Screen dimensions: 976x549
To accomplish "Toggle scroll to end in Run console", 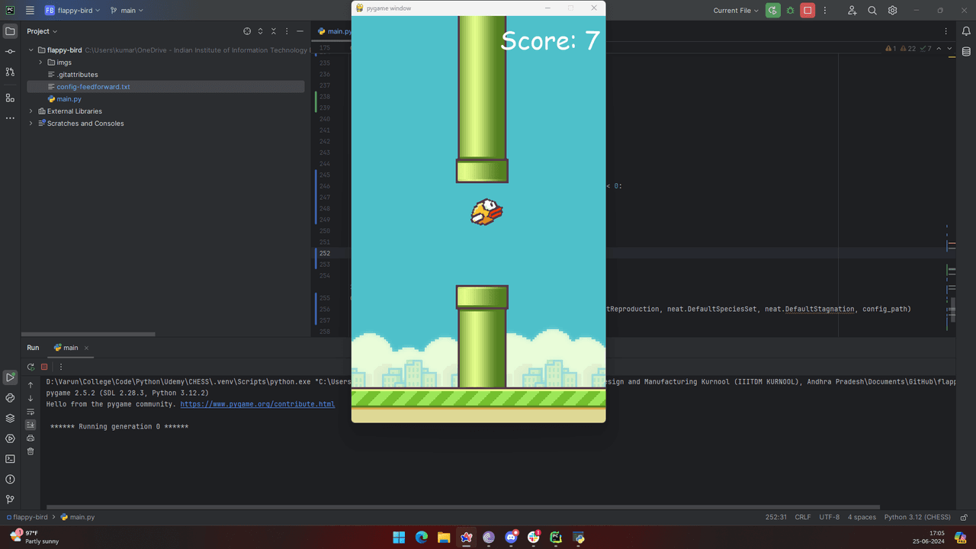I will [x=30, y=425].
